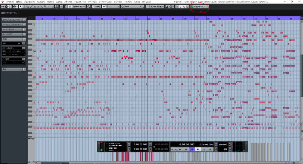
Task: Open the Audio(A) menu
Action: [41, 2]
